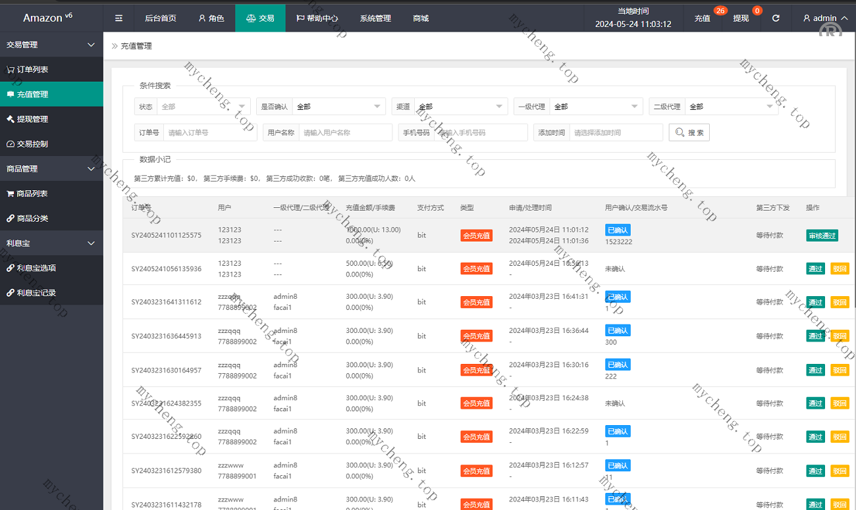Open the 充值 notification with badge 26
Screen dimensions: 856x510
[703, 18]
